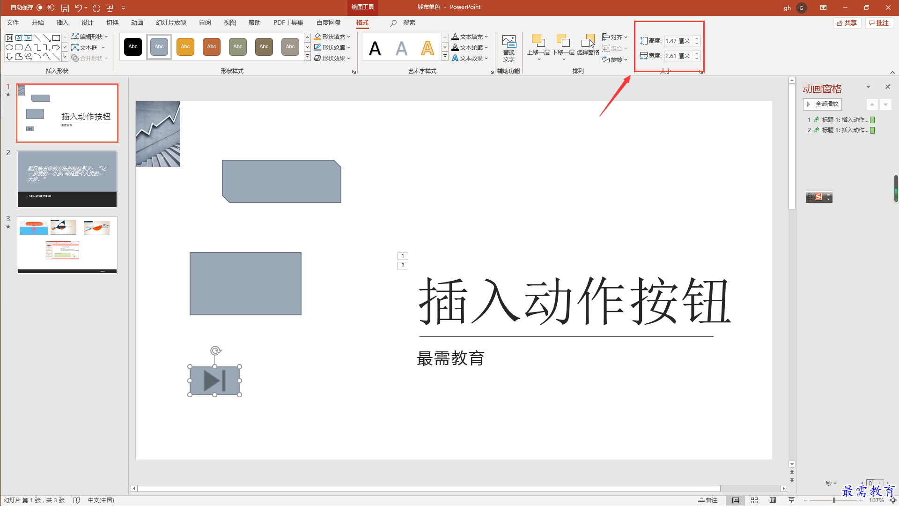Select slide 2 thumbnail
Viewport: 899px width, 506px height.
tap(67, 179)
